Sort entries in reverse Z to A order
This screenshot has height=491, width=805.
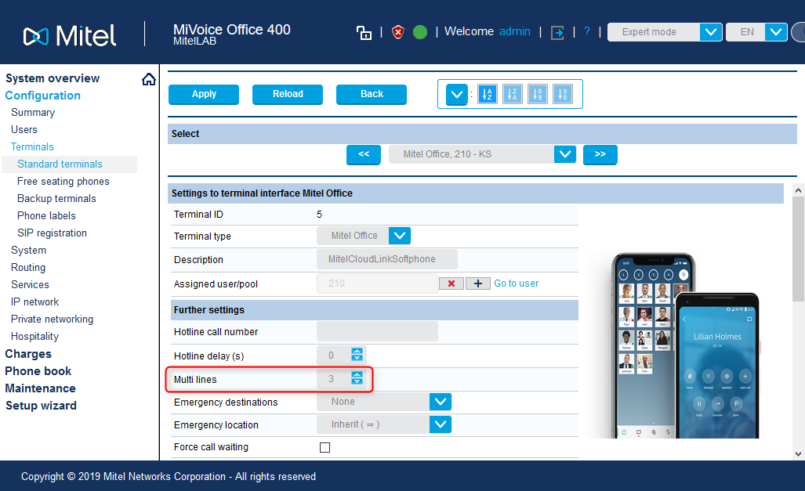pyautogui.click(x=513, y=94)
